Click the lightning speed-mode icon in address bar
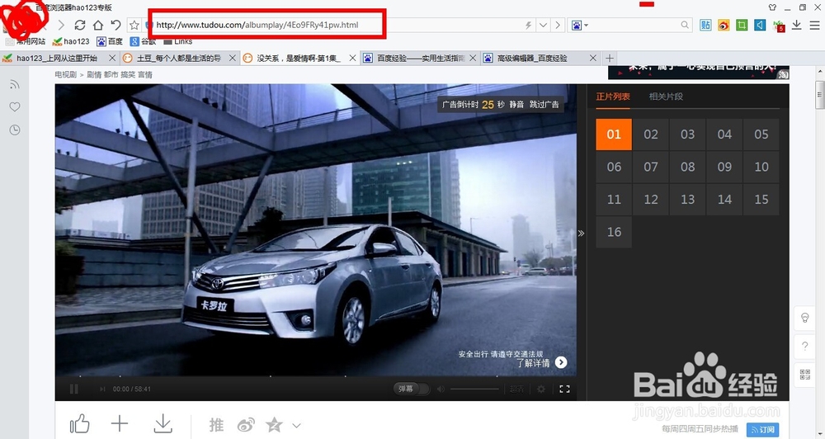 [528, 25]
